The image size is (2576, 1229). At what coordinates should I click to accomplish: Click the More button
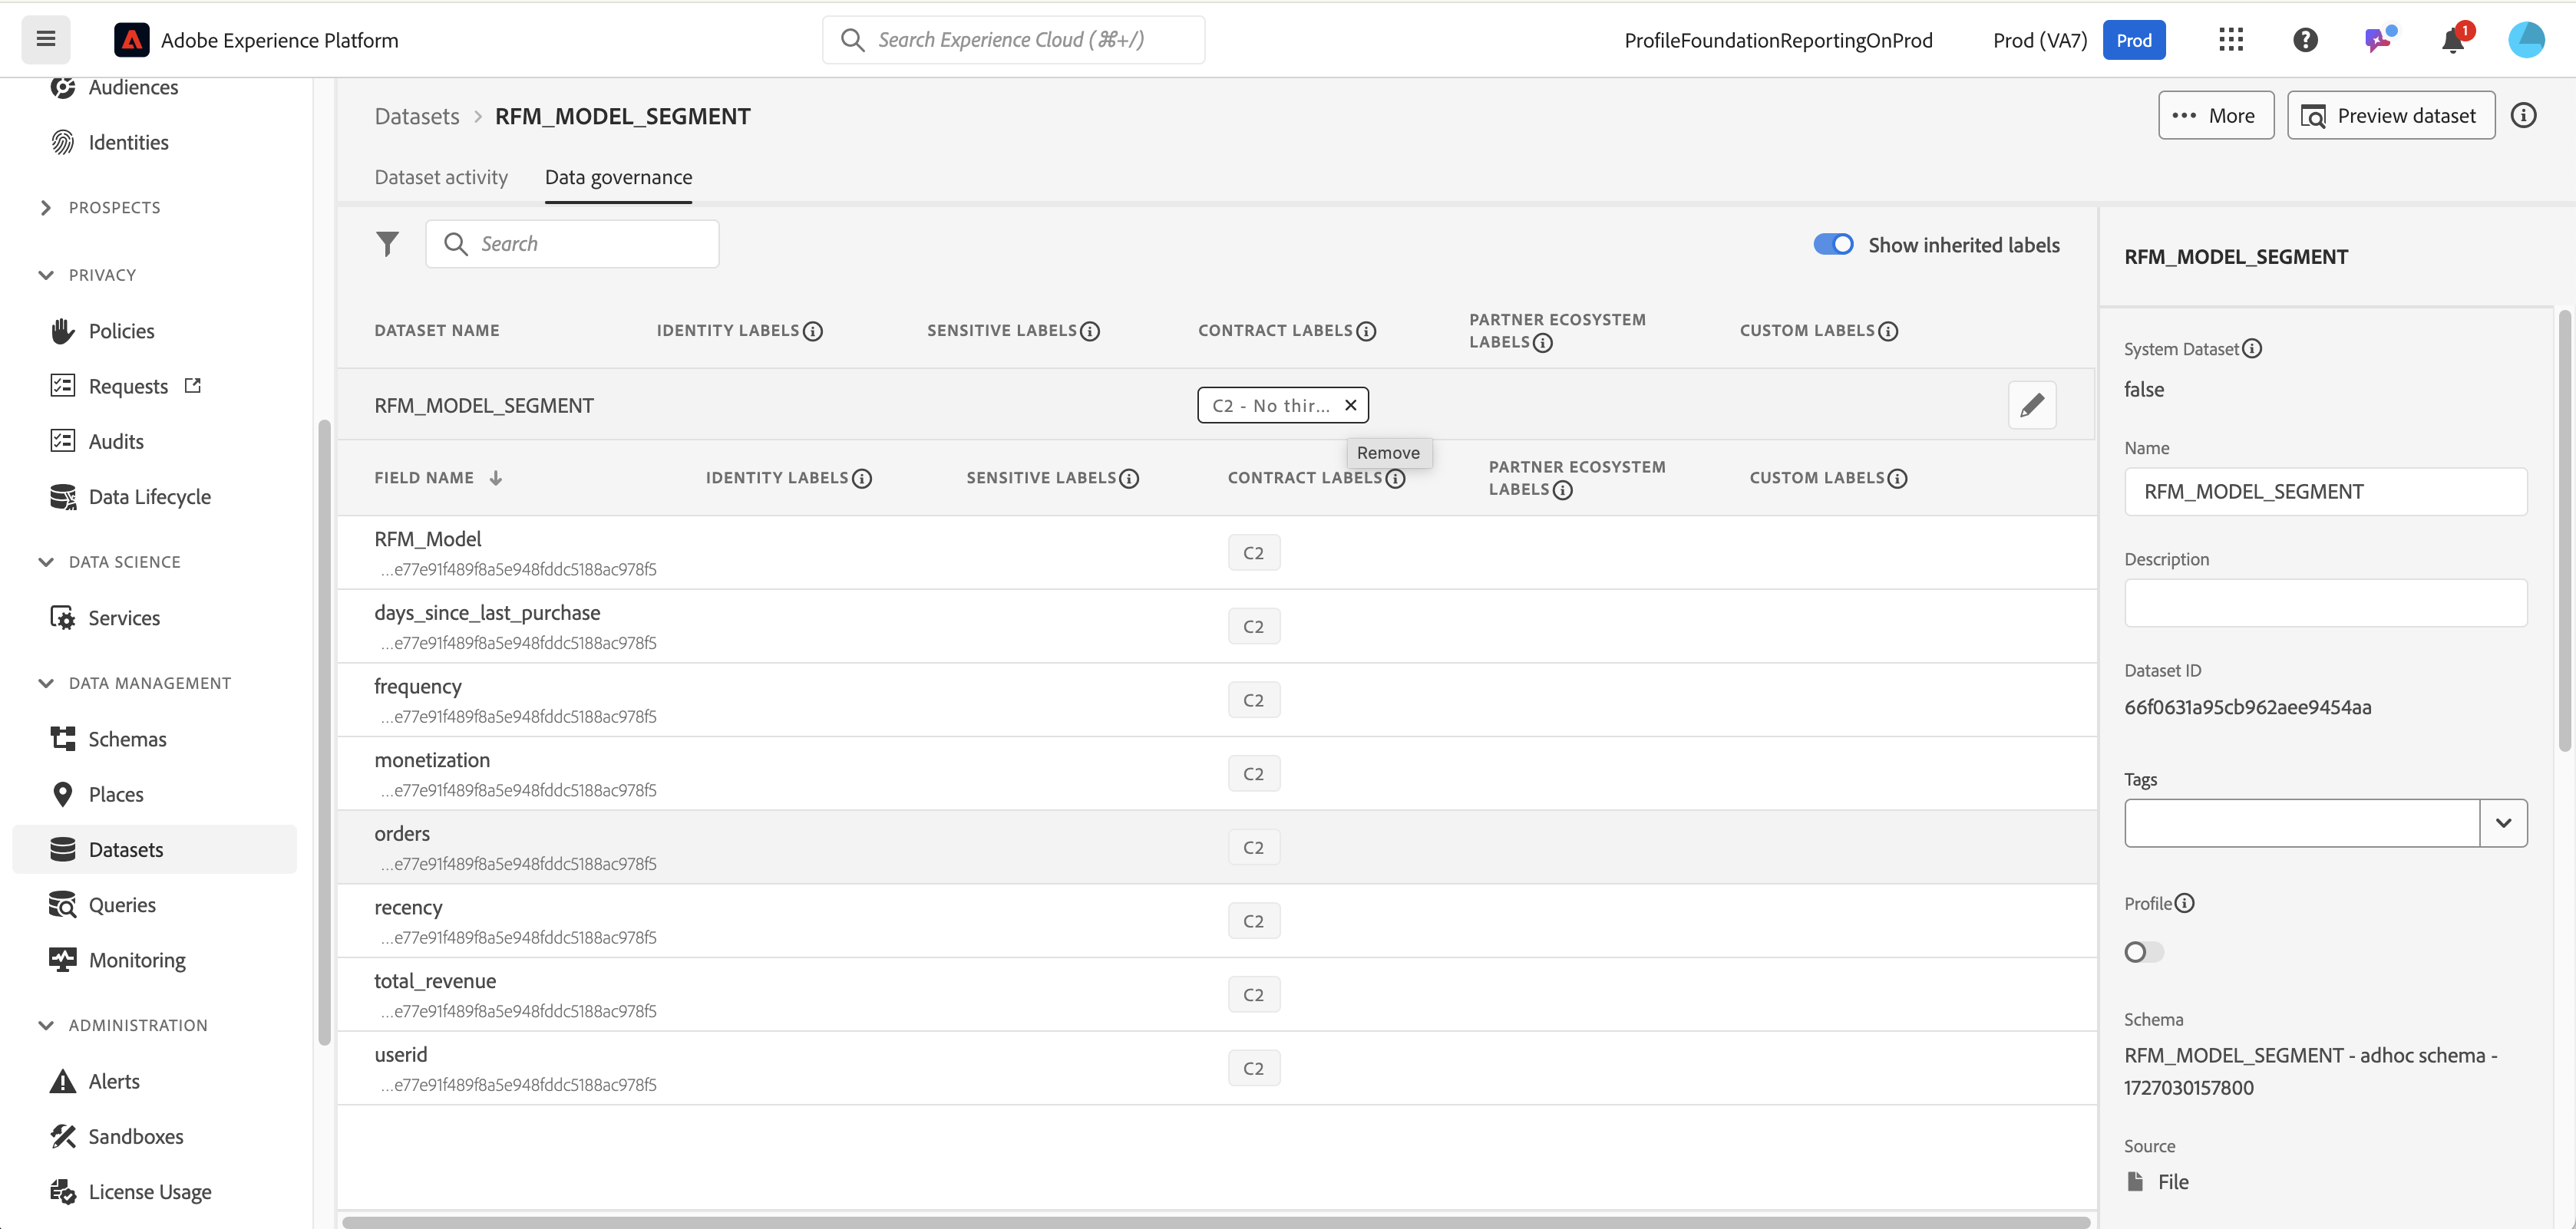coord(2215,116)
